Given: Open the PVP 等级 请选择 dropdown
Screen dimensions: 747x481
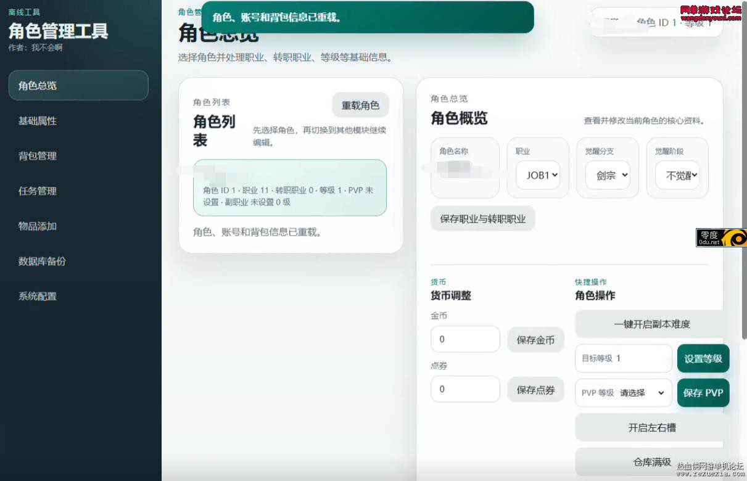Looking at the screenshot, I should click(x=624, y=393).
